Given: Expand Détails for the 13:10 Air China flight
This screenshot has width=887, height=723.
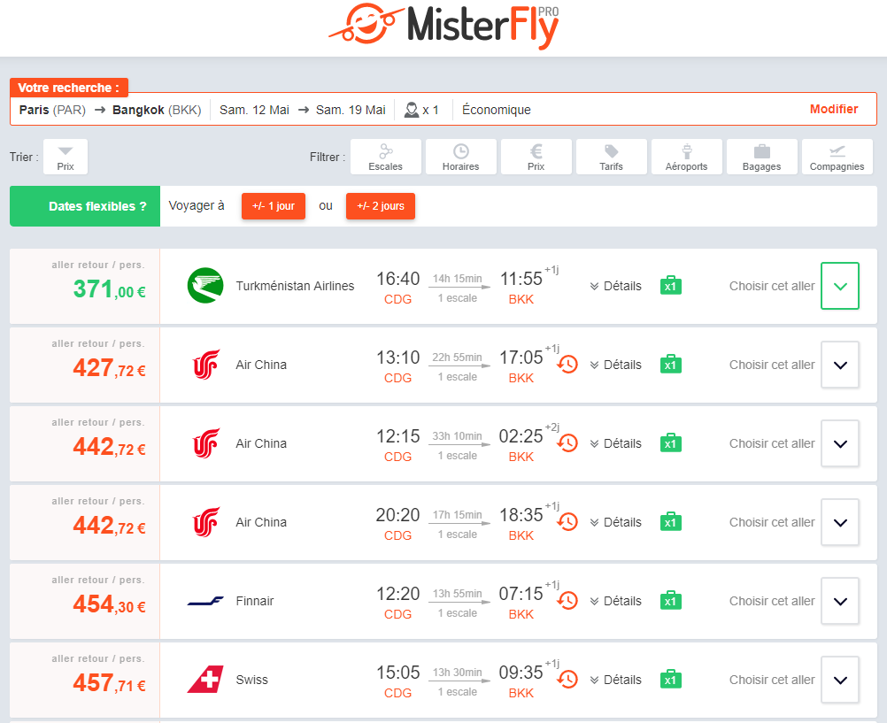Looking at the screenshot, I should (x=615, y=365).
